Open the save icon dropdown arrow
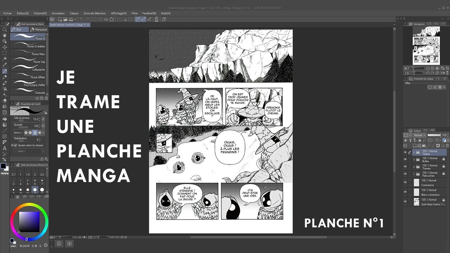The height and width of the screenshot is (253, 450). (x=75, y=19)
